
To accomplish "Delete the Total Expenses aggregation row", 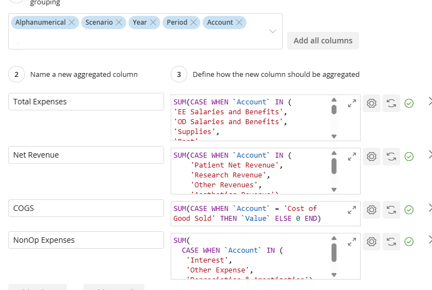I will pyautogui.click(x=429, y=102).
